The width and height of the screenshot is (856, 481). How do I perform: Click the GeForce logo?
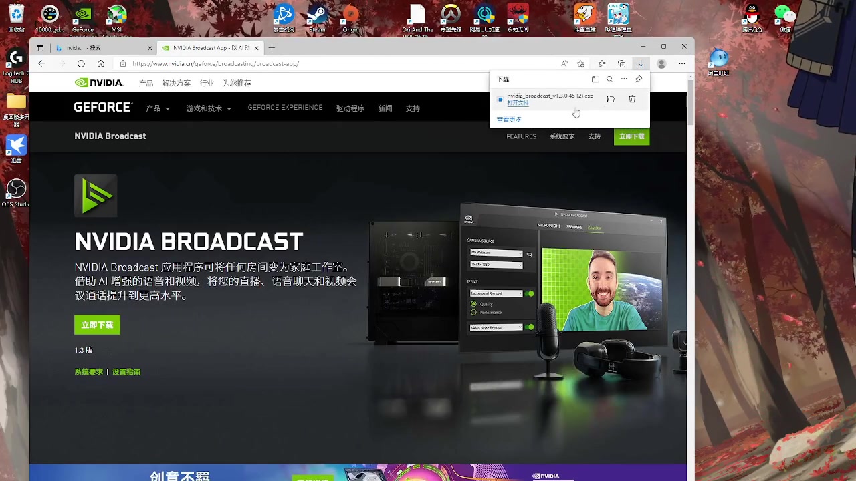click(103, 108)
